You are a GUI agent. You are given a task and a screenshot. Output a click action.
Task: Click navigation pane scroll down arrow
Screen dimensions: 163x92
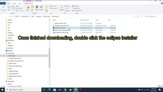[x=49, y=84]
